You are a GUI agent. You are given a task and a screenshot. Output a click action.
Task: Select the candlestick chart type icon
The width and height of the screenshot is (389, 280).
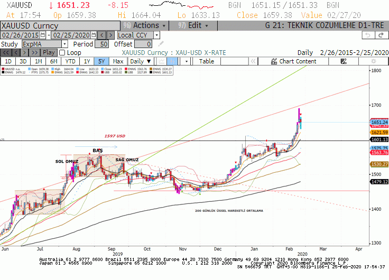point(172,61)
